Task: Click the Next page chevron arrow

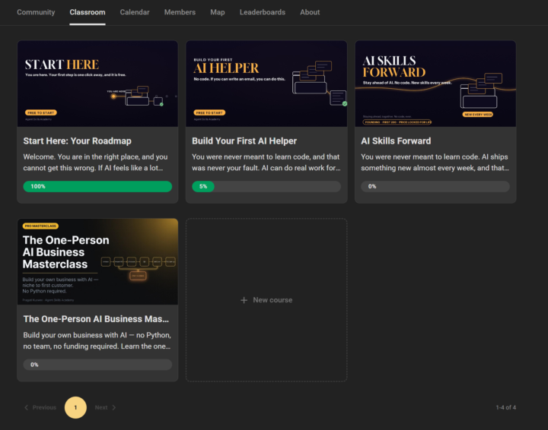Action: (114, 407)
